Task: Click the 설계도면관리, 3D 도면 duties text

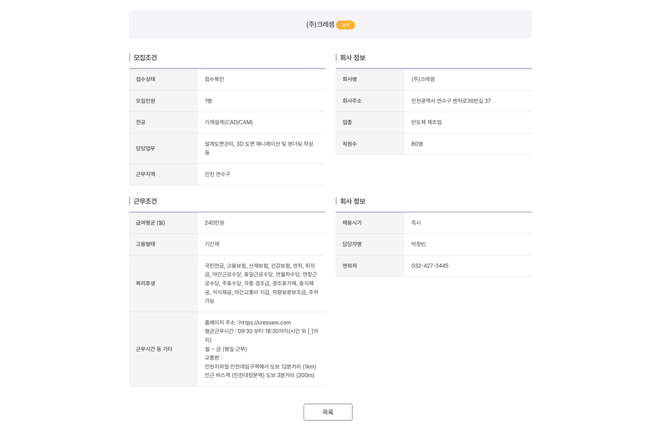Action: tap(259, 148)
